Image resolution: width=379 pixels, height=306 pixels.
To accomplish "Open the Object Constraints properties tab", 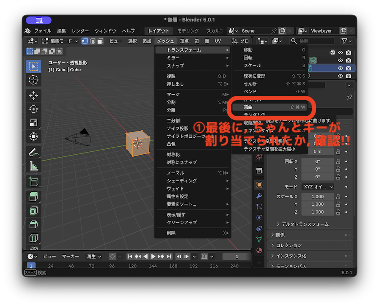I will (259, 229).
